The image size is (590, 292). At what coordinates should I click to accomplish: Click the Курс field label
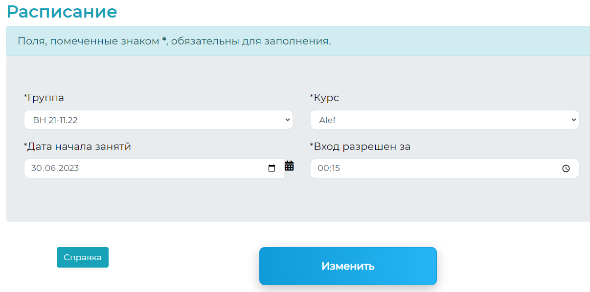click(324, 98)
